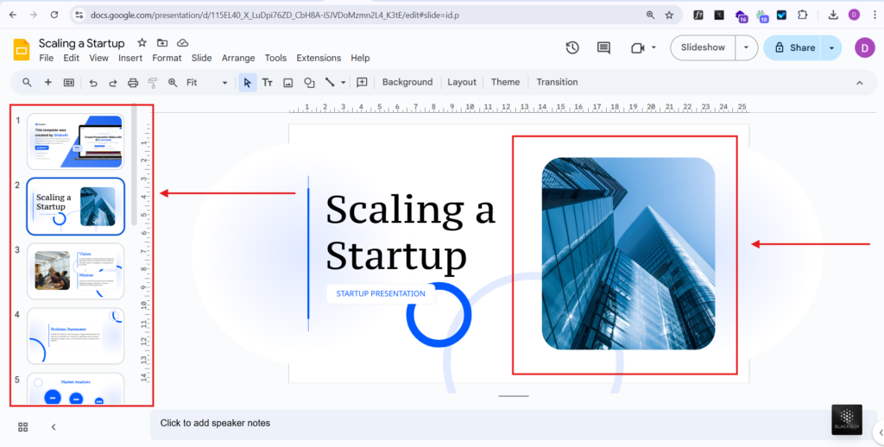Choose the Select arrow cursor tool
884x447 pixels.
(x=247, y=83)
